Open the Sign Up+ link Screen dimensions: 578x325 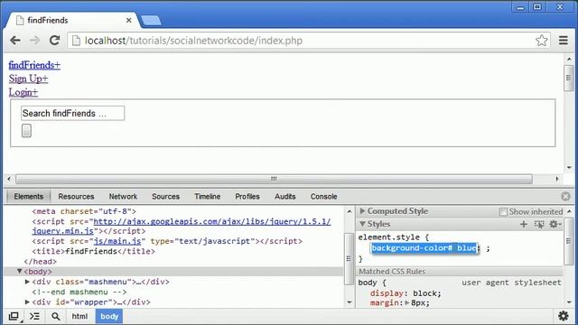coord(28,79)
